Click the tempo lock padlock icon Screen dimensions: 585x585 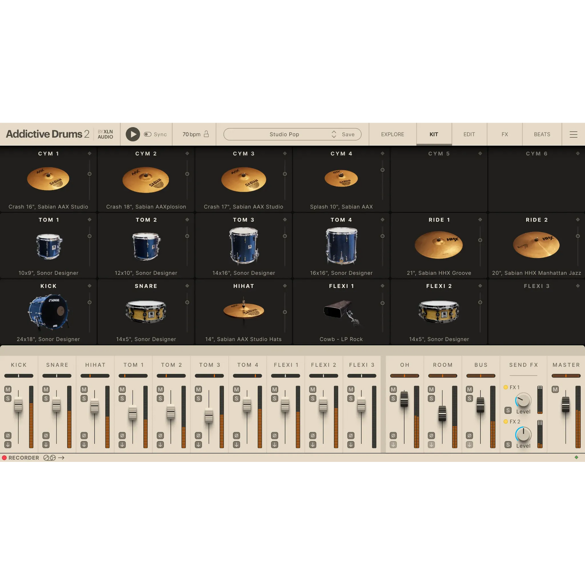[x=206, y=134]
